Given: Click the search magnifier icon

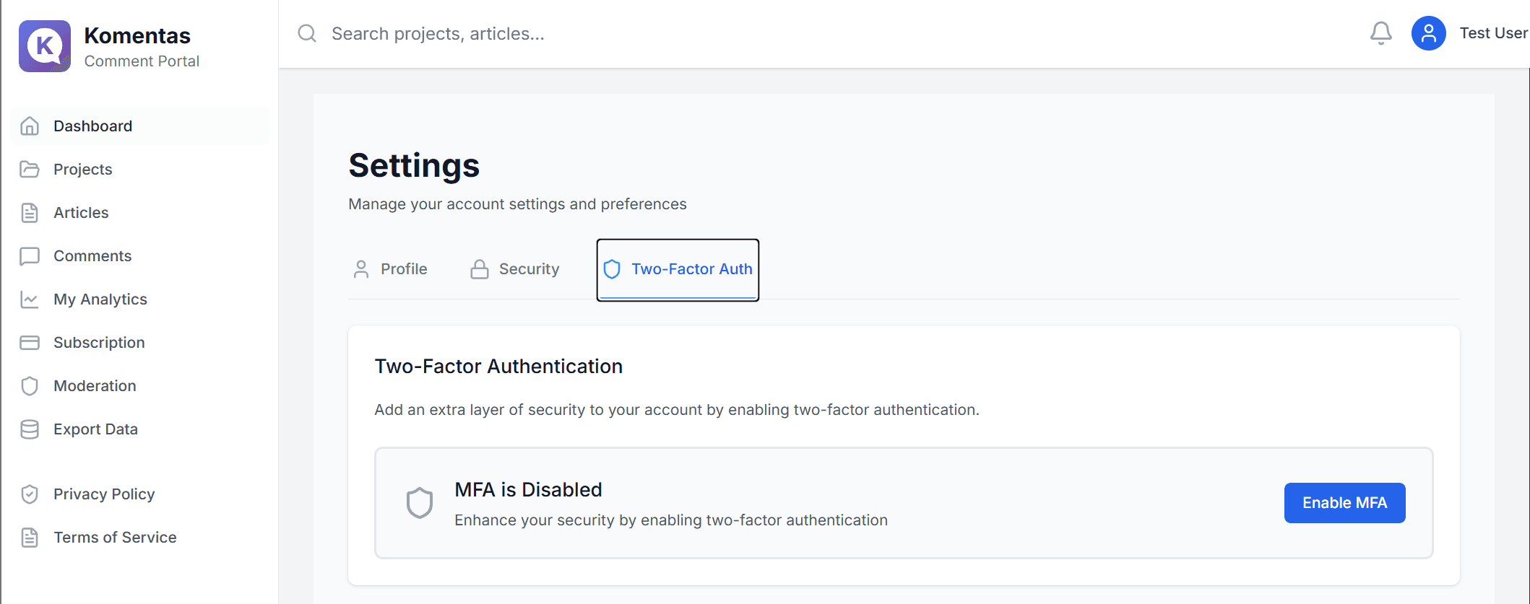Looking at the screenshot, I should [x=307, y=33].
